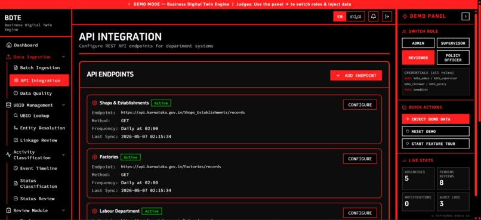Click the Switch Role users icon

(404, 31)
